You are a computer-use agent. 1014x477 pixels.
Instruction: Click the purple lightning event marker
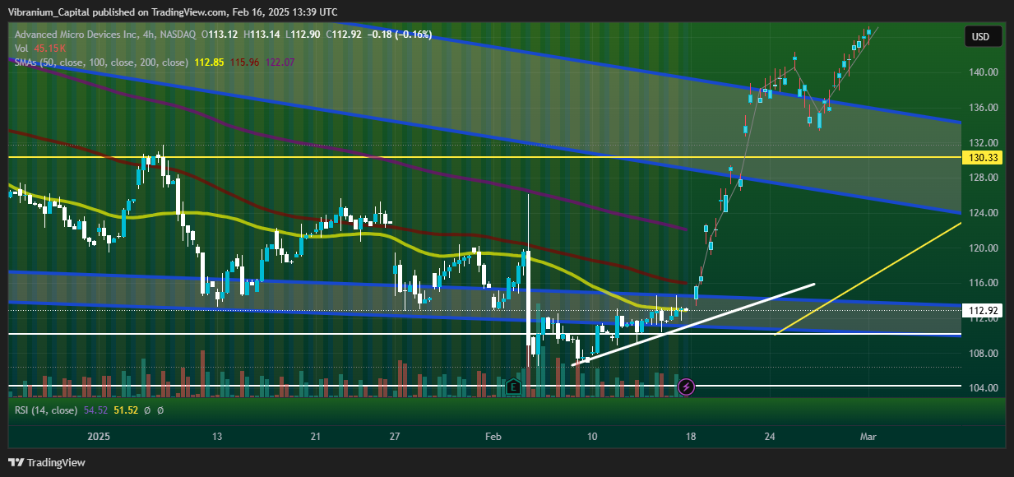point(687,386)
